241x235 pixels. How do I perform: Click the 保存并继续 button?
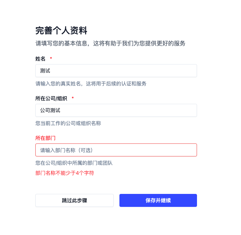pos(158,200)
